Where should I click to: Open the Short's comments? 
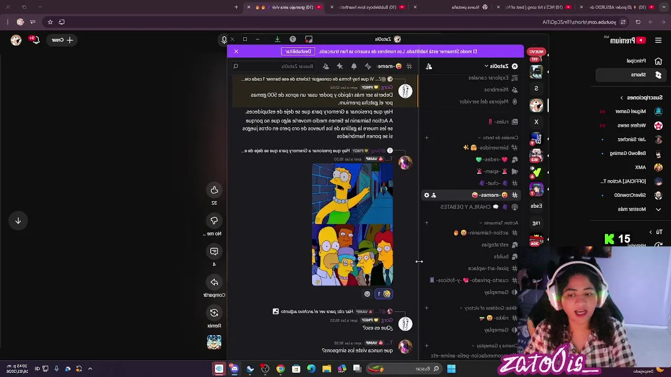coord(214,251)
